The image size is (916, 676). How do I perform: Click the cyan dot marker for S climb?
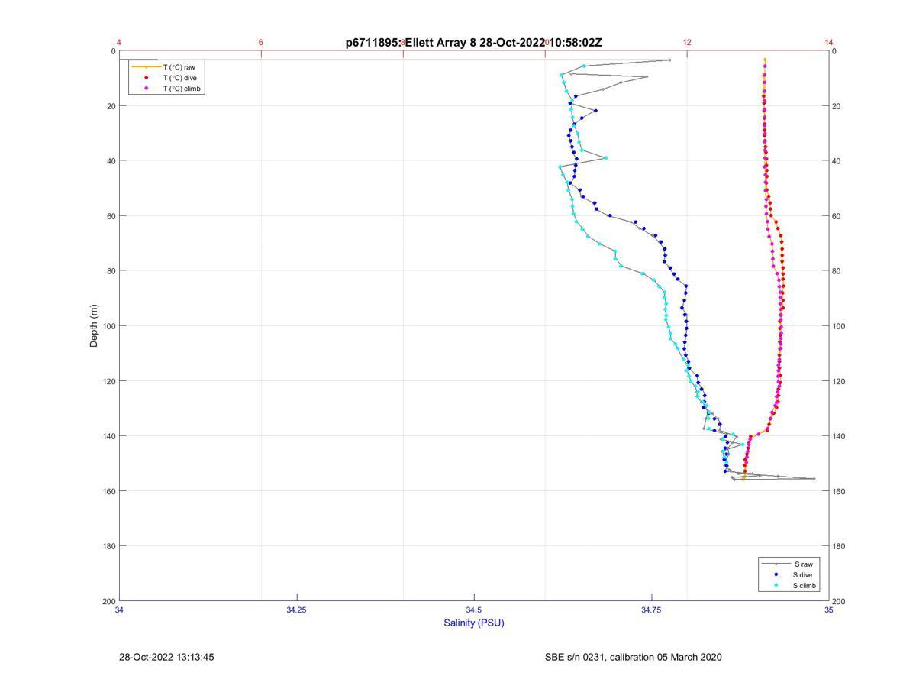click(x=776, y=586)
